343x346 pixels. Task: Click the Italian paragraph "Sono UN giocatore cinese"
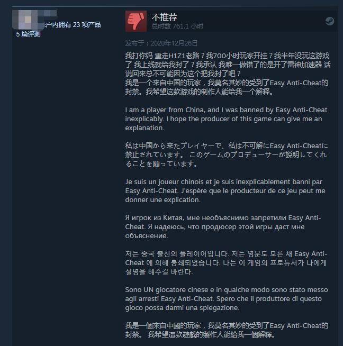[227, 298]
